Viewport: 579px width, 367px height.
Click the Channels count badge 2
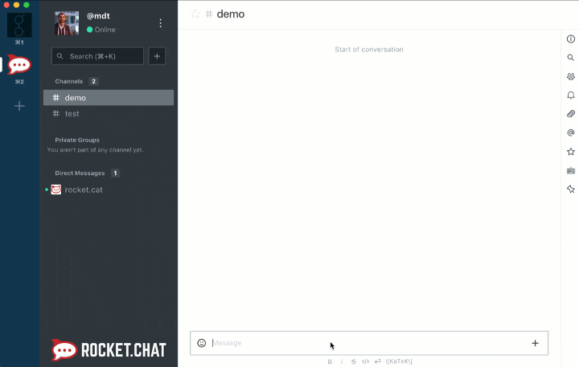[x=93, y=81]
